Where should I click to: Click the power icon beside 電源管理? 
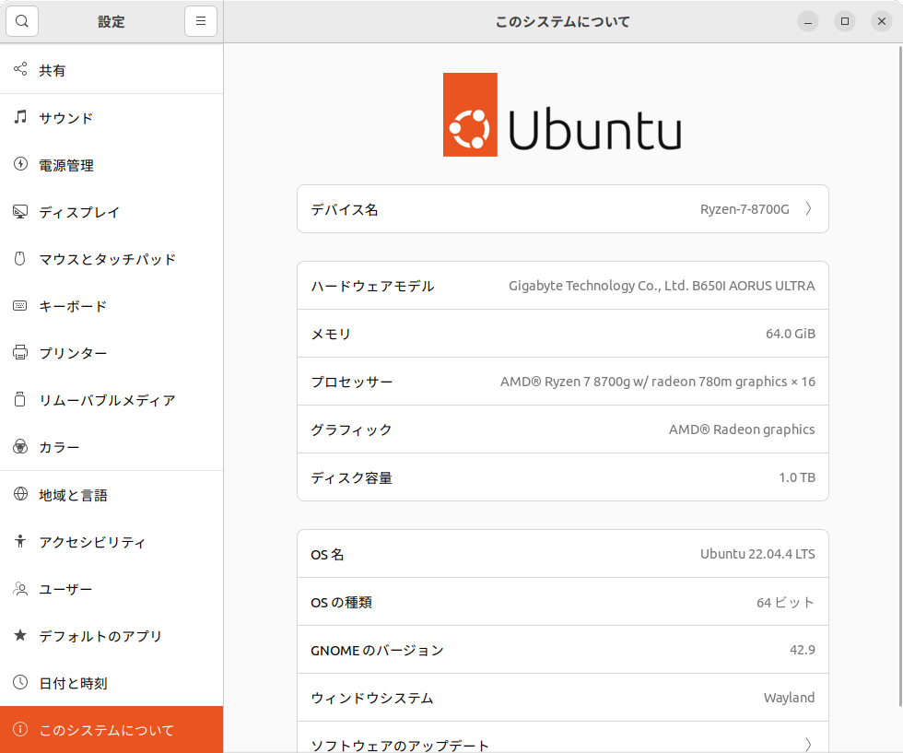20,164
